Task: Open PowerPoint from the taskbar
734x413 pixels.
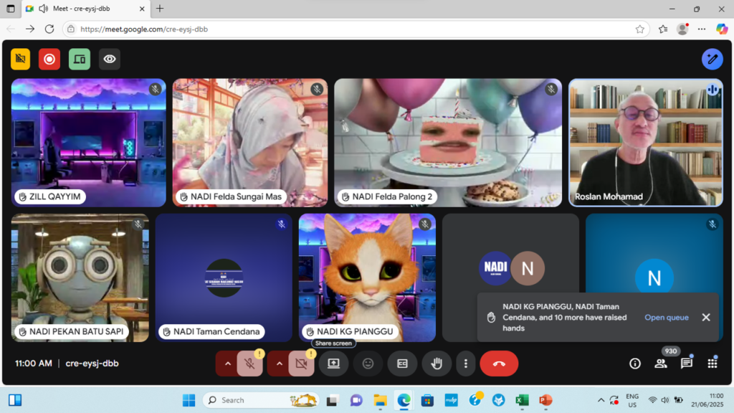Action: [x=545, y=400]
